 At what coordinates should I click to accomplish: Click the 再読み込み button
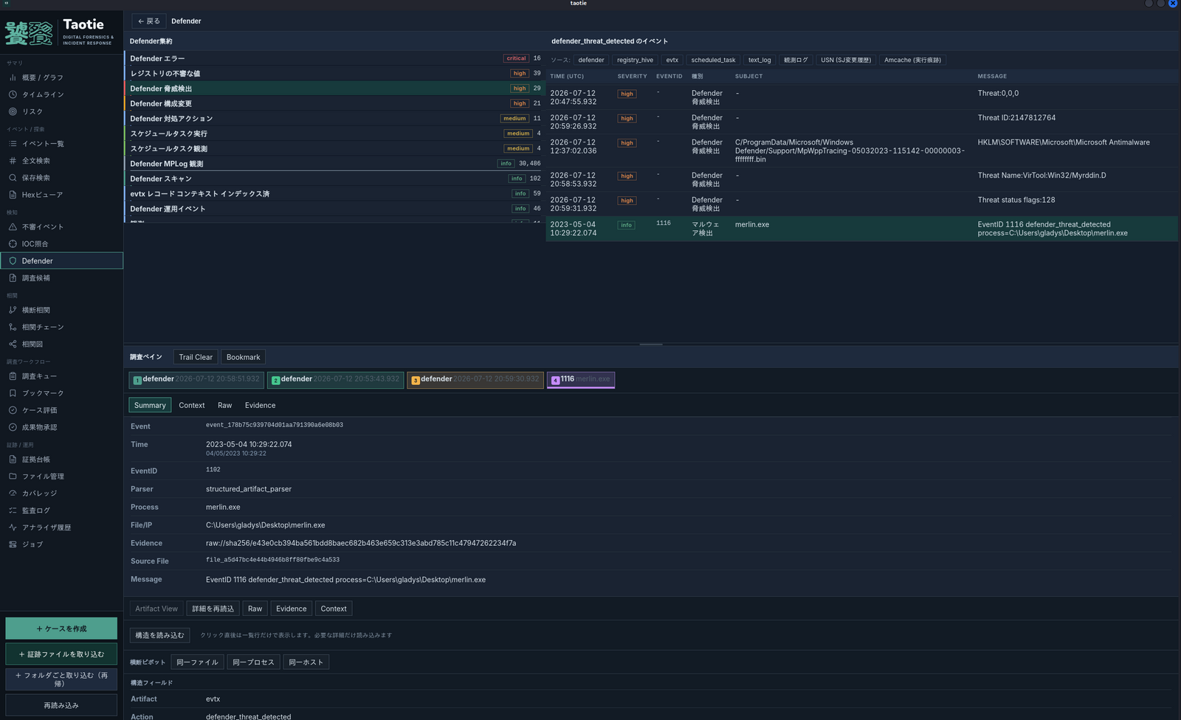click(61, 705)
